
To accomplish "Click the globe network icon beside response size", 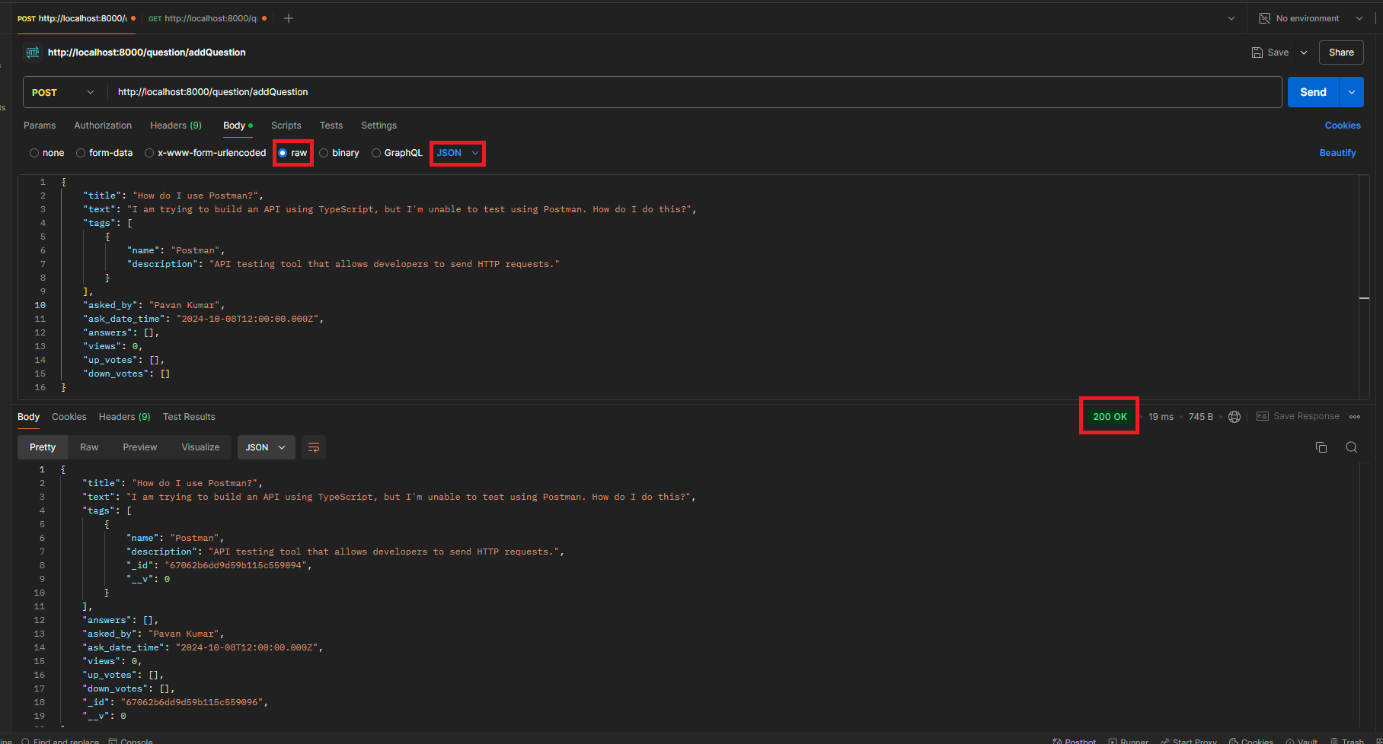I will pos(1234,417).
